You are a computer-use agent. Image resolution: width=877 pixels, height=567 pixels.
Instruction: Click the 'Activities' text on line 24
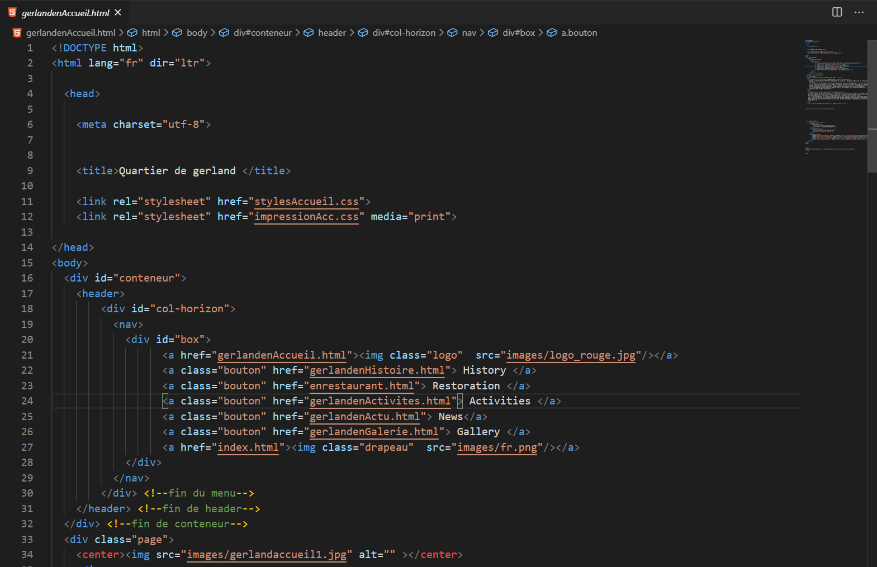(500, 401)
